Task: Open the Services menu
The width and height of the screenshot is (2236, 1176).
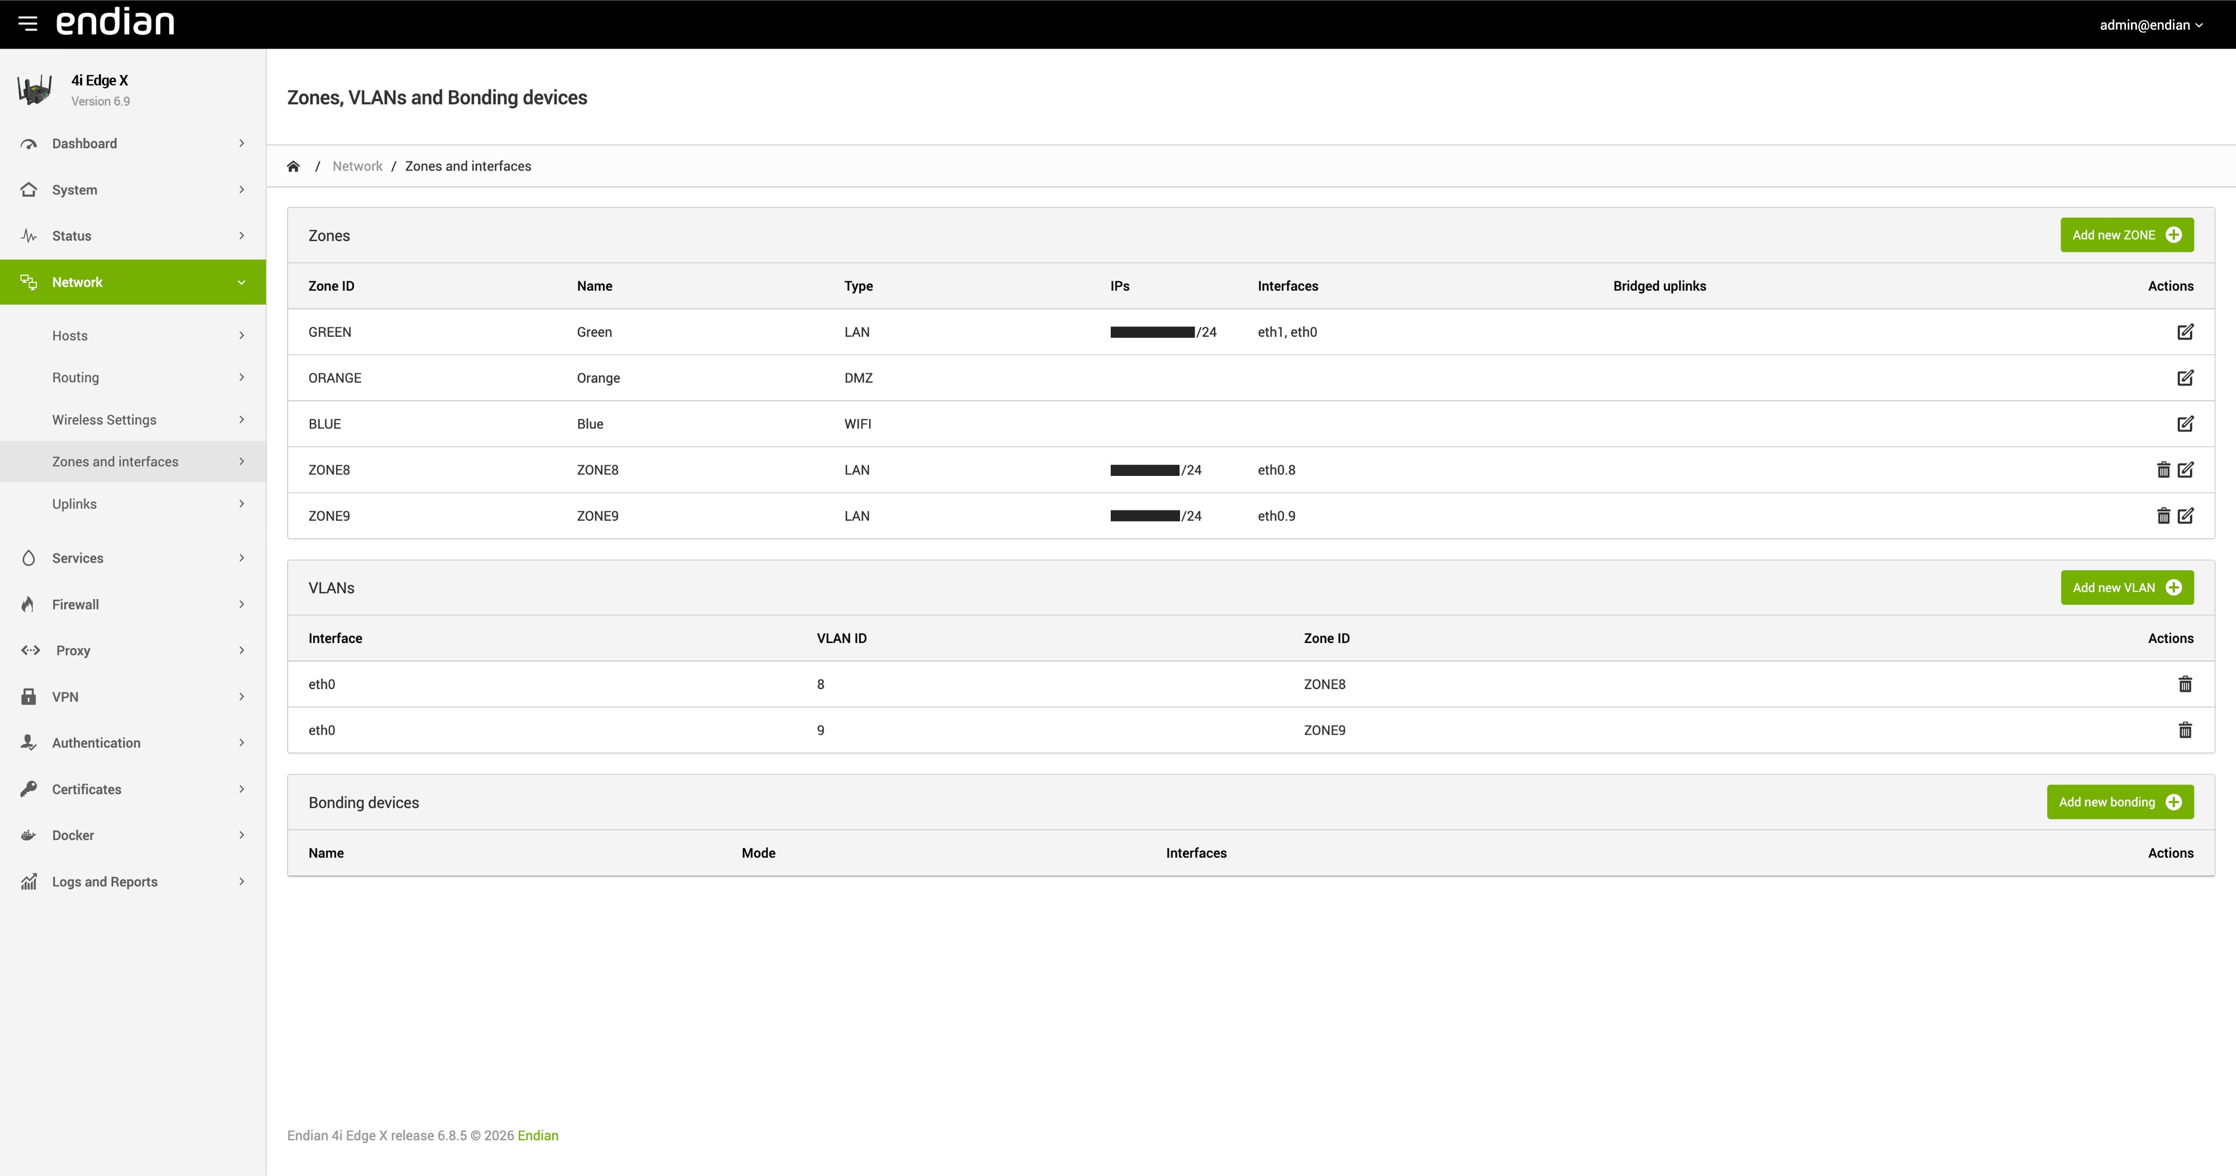Action: 133,558
